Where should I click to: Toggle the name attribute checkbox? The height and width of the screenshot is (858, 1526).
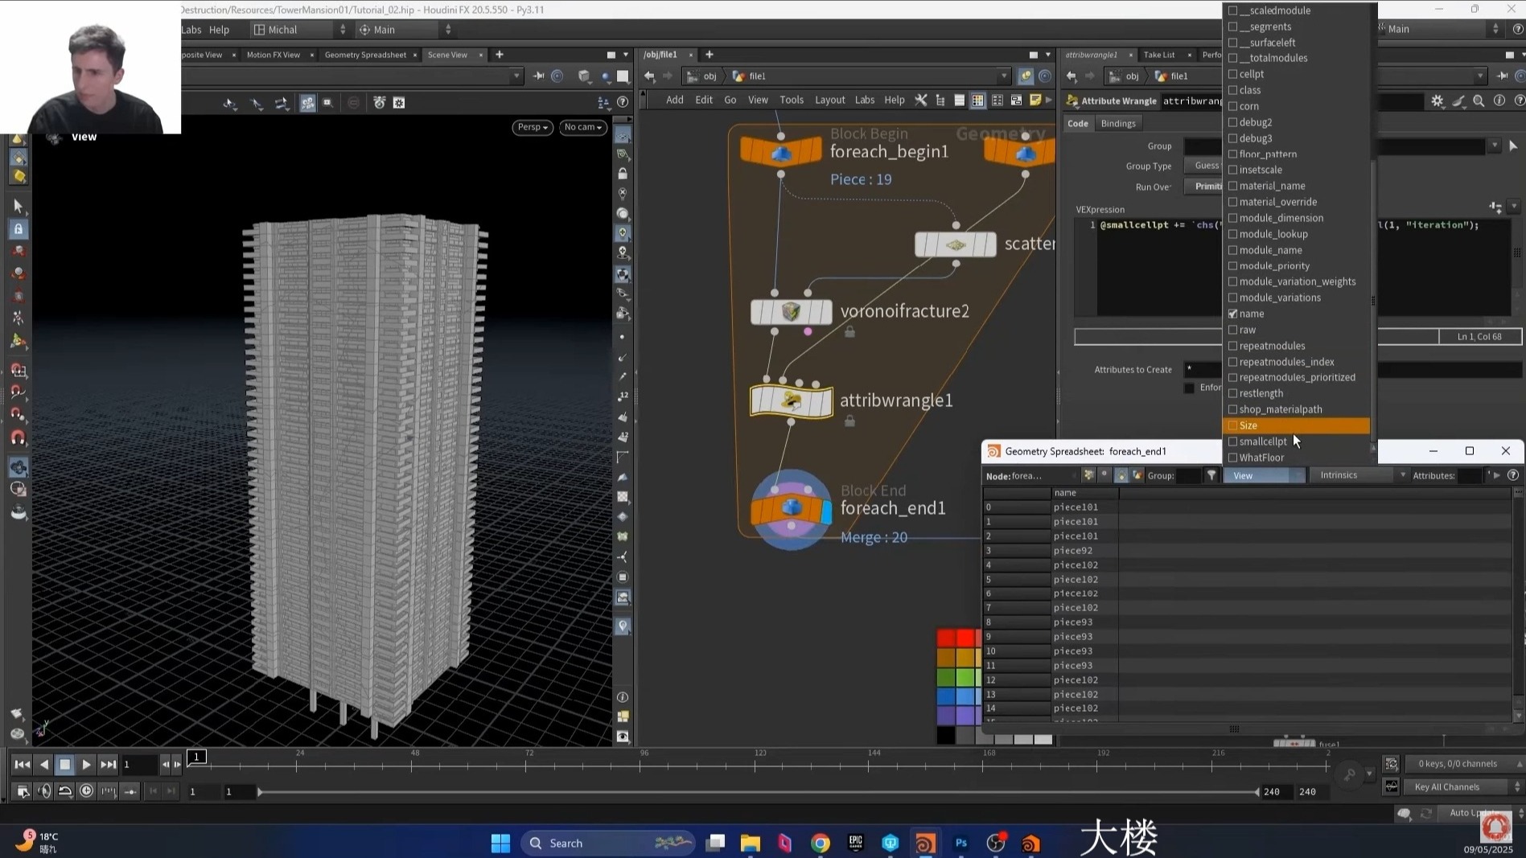click(1232, 314)
